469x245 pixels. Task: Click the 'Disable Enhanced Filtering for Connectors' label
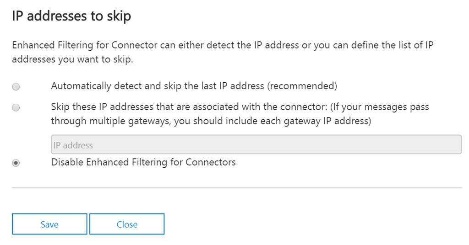tap(143, 162)
